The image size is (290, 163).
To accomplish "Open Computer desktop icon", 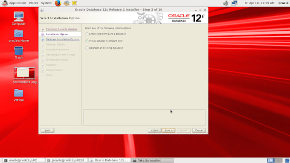I will (x=18, y=18).
